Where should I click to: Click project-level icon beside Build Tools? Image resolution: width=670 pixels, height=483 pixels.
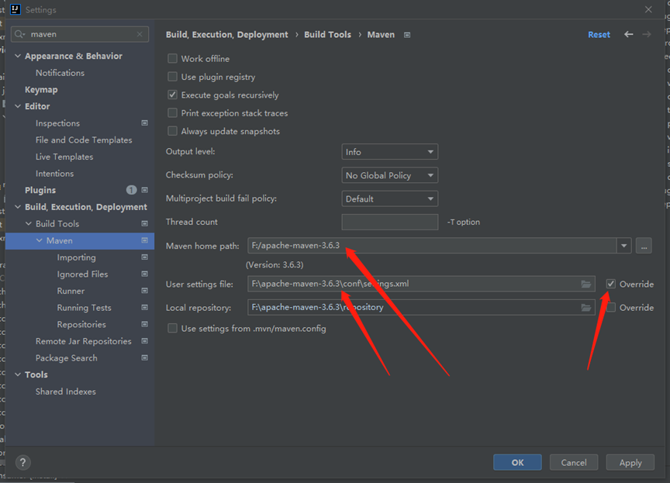pyautogui.click(x=145, y=224)
